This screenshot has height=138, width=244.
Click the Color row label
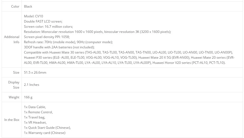15,7
